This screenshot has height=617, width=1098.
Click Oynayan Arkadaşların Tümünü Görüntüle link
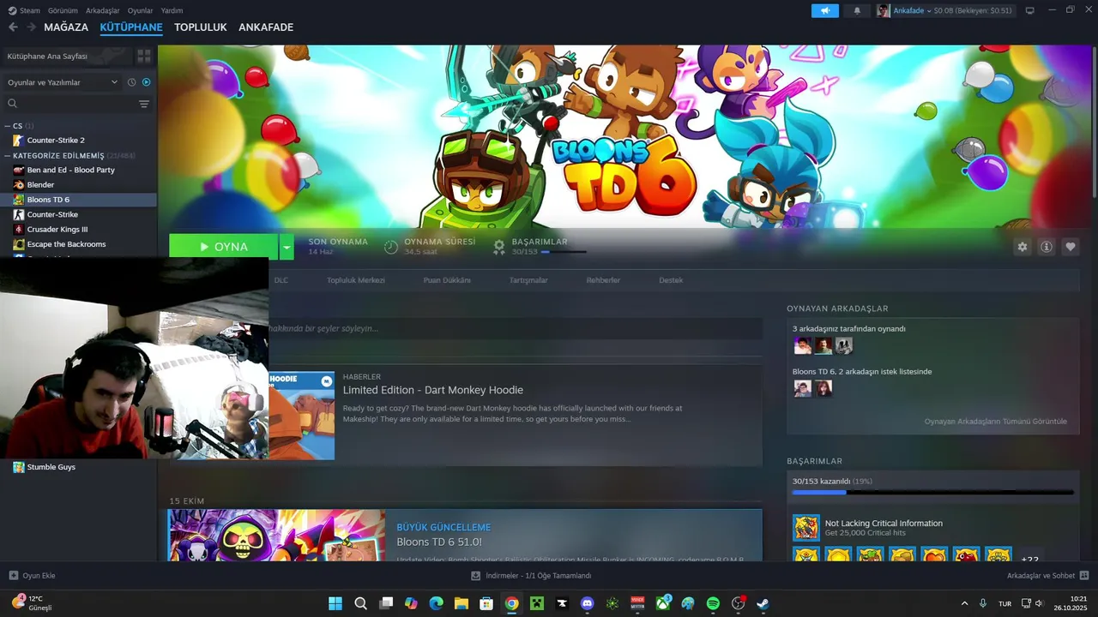(996, 422)
